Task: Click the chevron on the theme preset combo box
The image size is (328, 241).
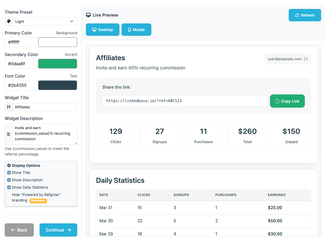Action: (71, 21)
